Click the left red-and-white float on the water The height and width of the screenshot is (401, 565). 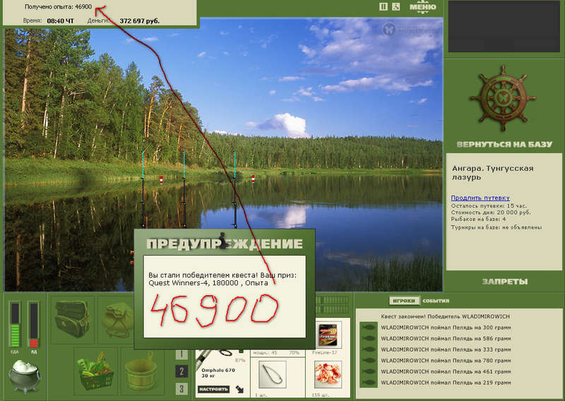(161, 180)
